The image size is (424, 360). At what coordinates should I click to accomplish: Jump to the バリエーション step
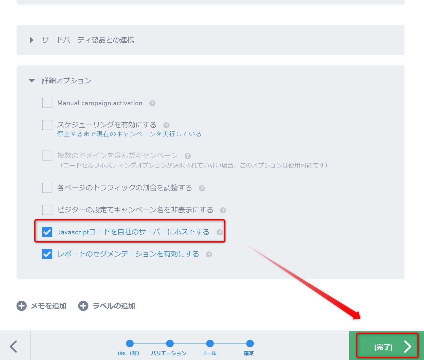[170, 344]
